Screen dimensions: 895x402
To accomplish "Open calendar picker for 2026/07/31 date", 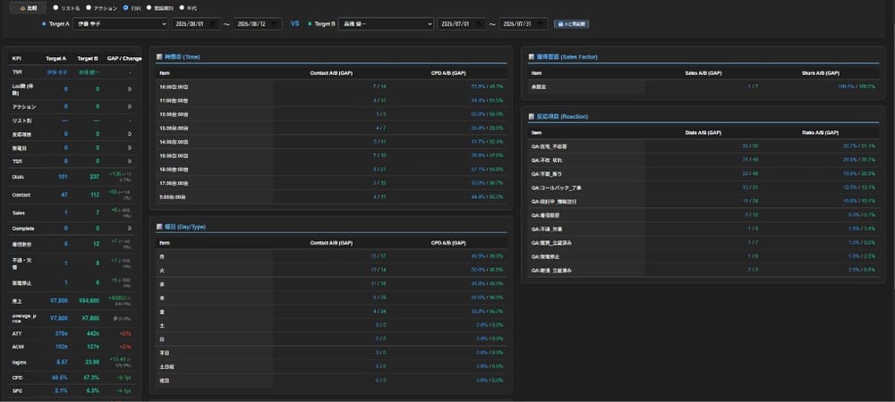I will [x=541, y=24].
